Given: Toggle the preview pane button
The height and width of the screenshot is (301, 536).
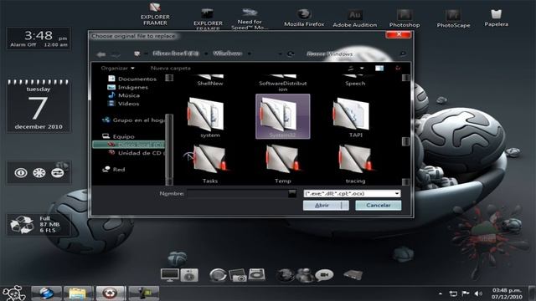Looking at the screenshot, I should point(379,69).
